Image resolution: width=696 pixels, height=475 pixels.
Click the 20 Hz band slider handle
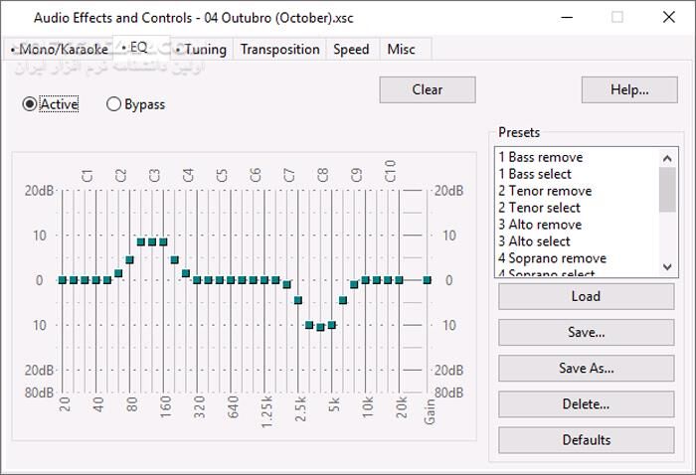click(63, 280)
